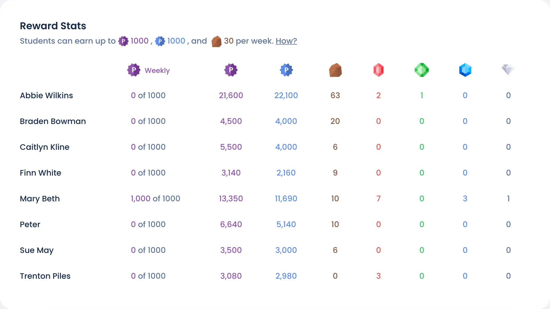
Task: Select student name 'Caitlyn Kline'
Action: click(x=45, y=147)
